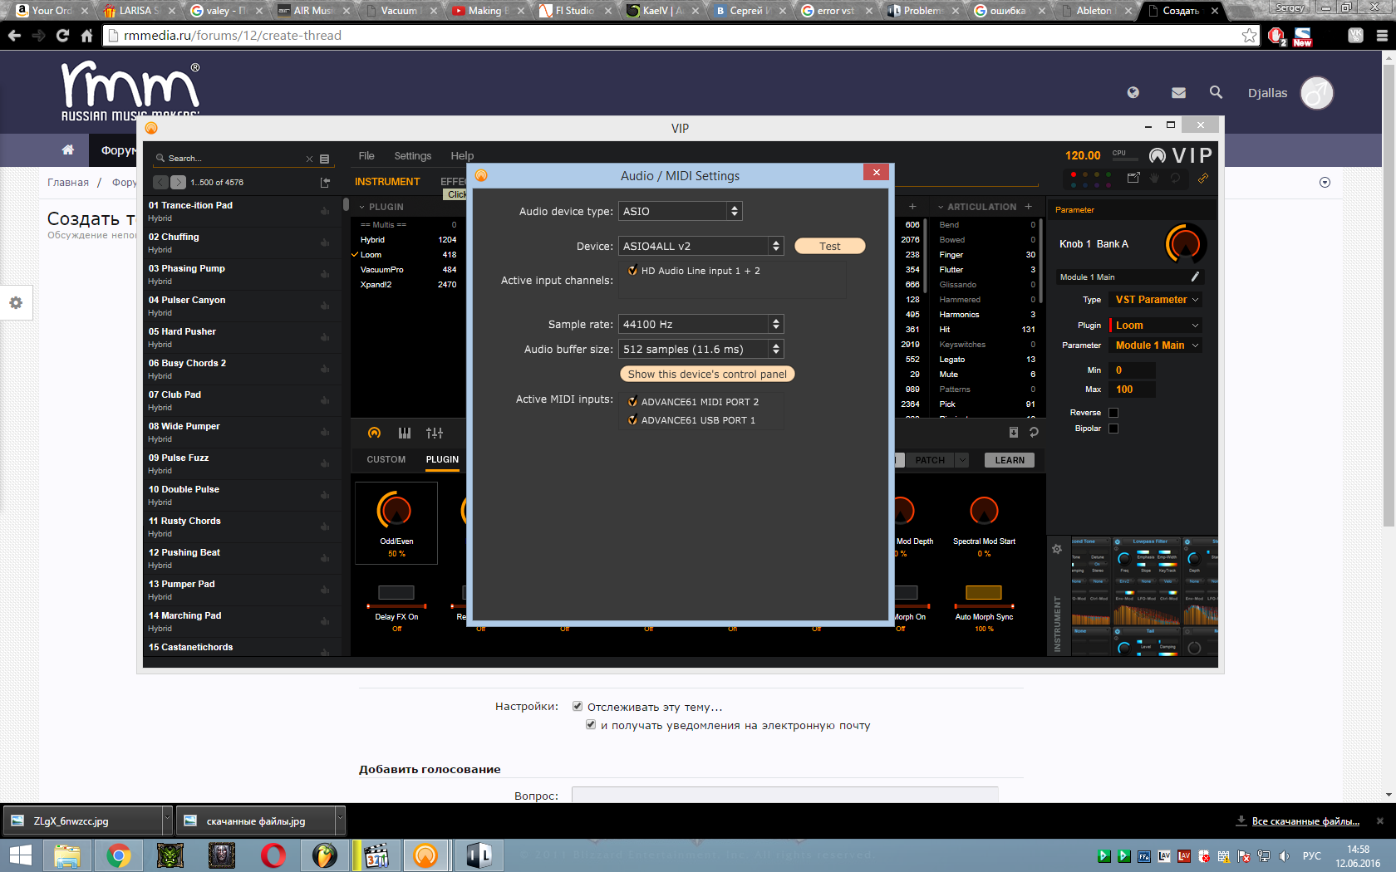1396x872 pixels.
Task: Open the Help menu in VIP
Action: pos(462,156)
